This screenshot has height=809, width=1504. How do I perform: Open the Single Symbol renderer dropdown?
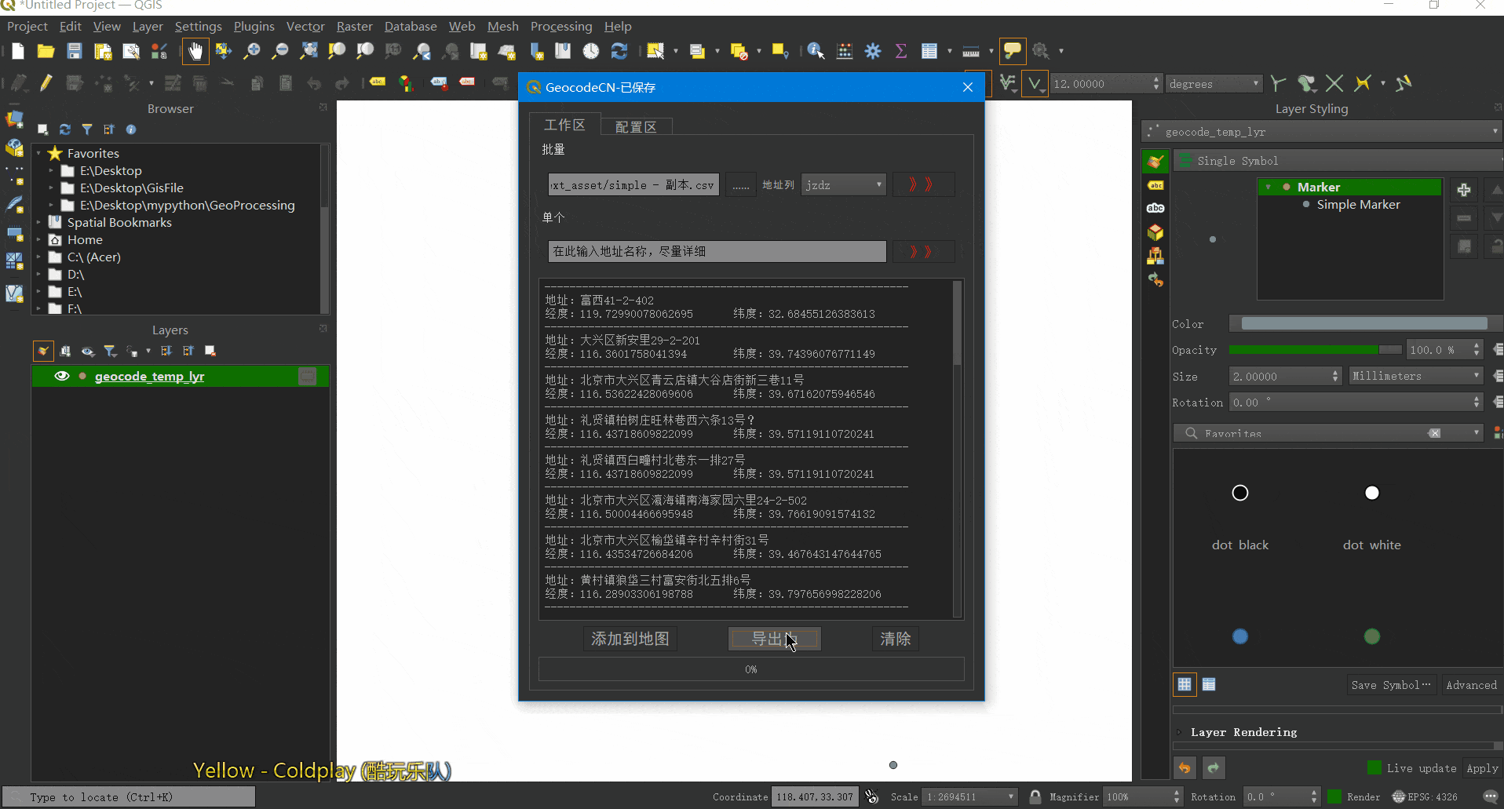point(1338,161)
